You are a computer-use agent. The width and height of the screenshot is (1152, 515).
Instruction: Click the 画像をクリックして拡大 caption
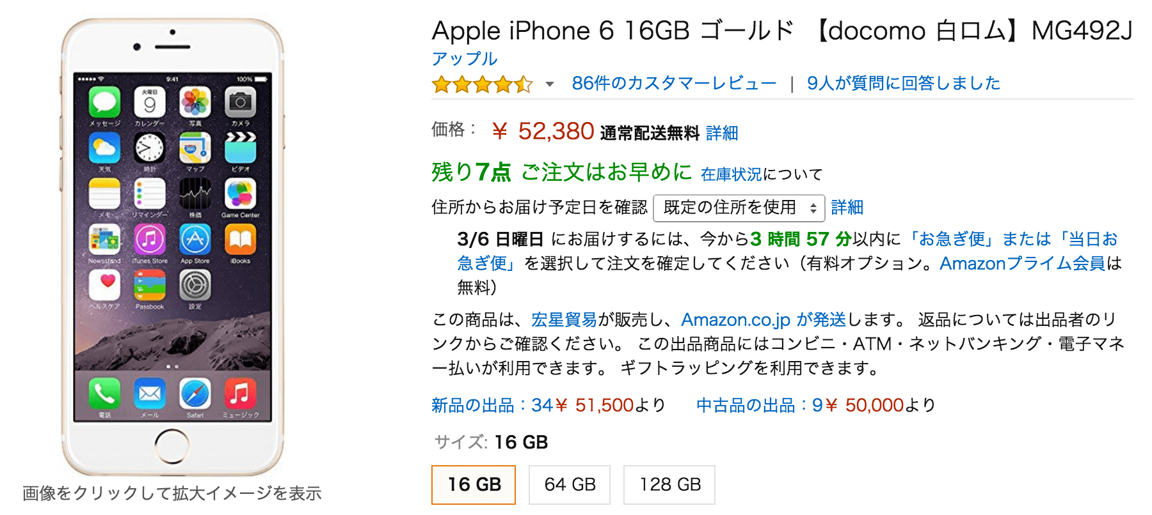pyautogui.click(x=172, y=493)
